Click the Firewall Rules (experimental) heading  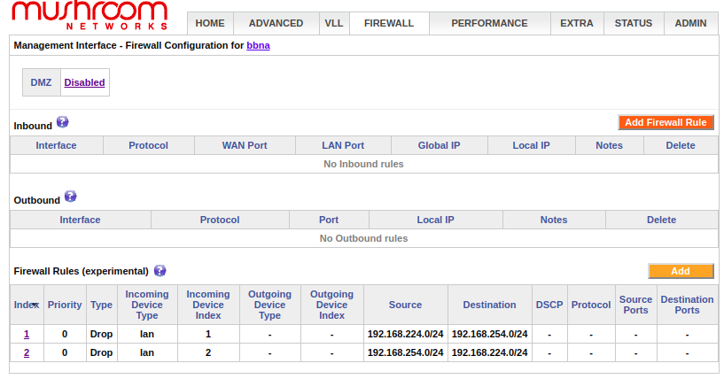(82, 271)
